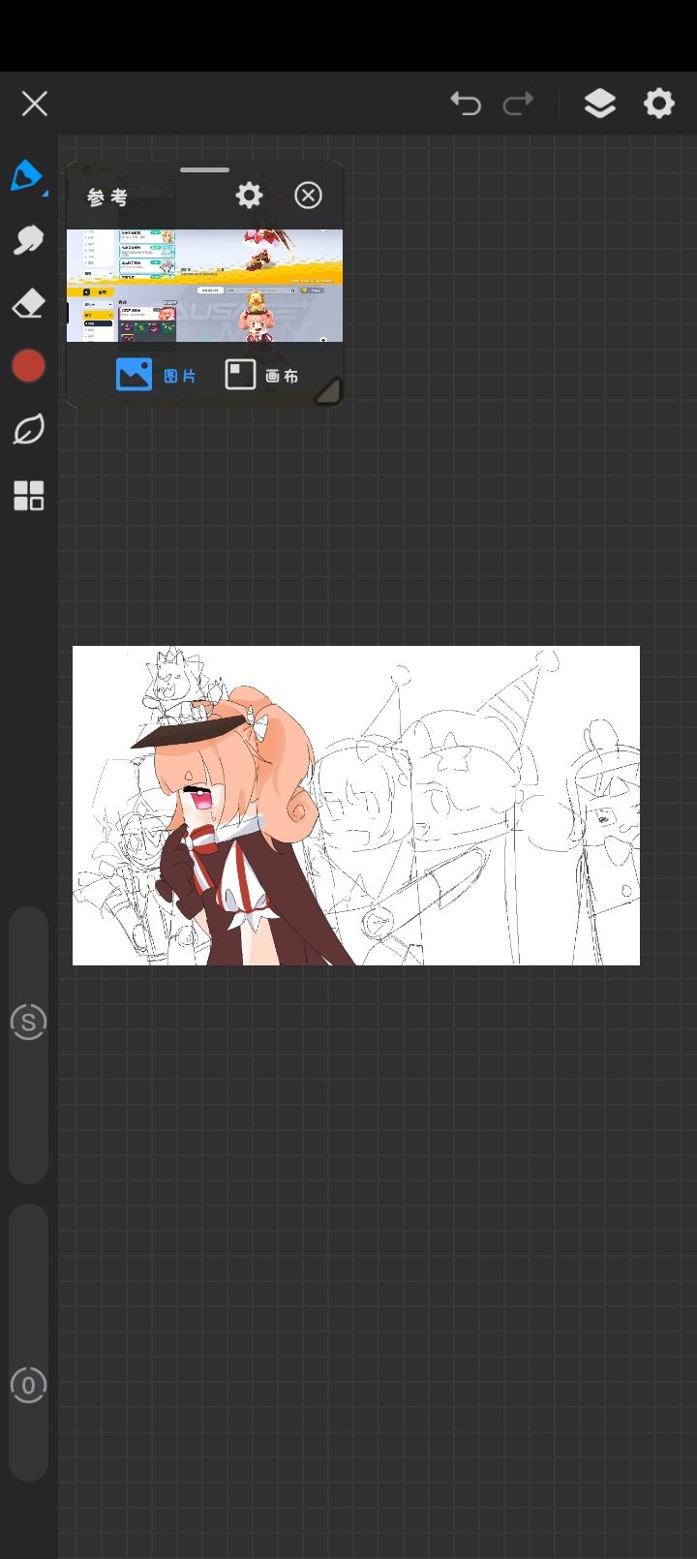Switch reference panel to 画布 tab
This screenshot has height=1559, width=697.
[261, 375]
